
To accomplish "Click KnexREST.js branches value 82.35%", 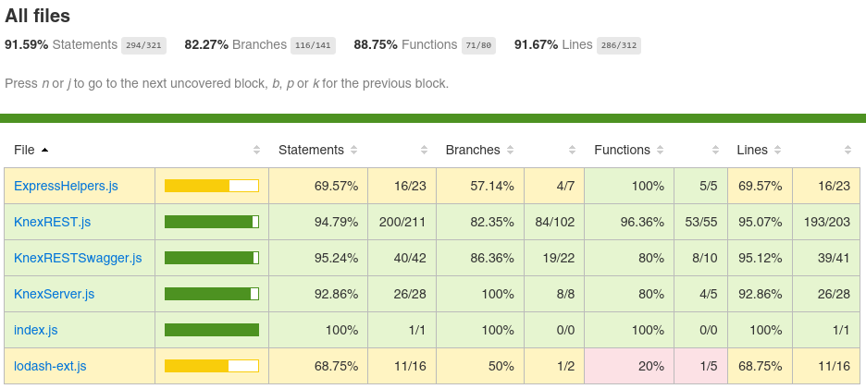I will tap(491, 222).
